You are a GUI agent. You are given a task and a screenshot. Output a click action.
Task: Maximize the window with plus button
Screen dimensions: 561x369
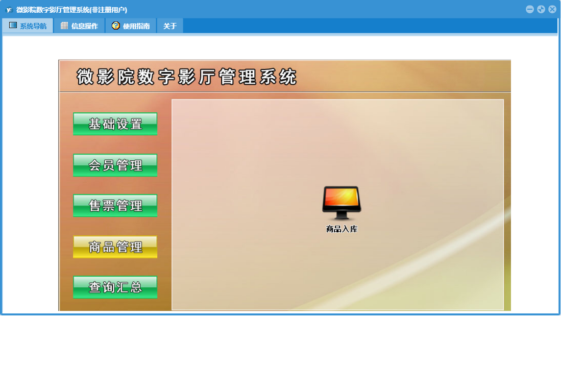[x=541, y=9]
